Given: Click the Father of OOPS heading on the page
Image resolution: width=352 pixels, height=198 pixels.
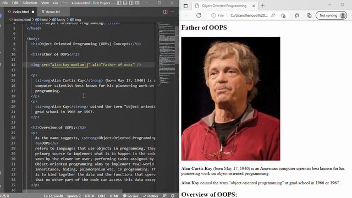Looking at the screenshot, I should [204, 28].
